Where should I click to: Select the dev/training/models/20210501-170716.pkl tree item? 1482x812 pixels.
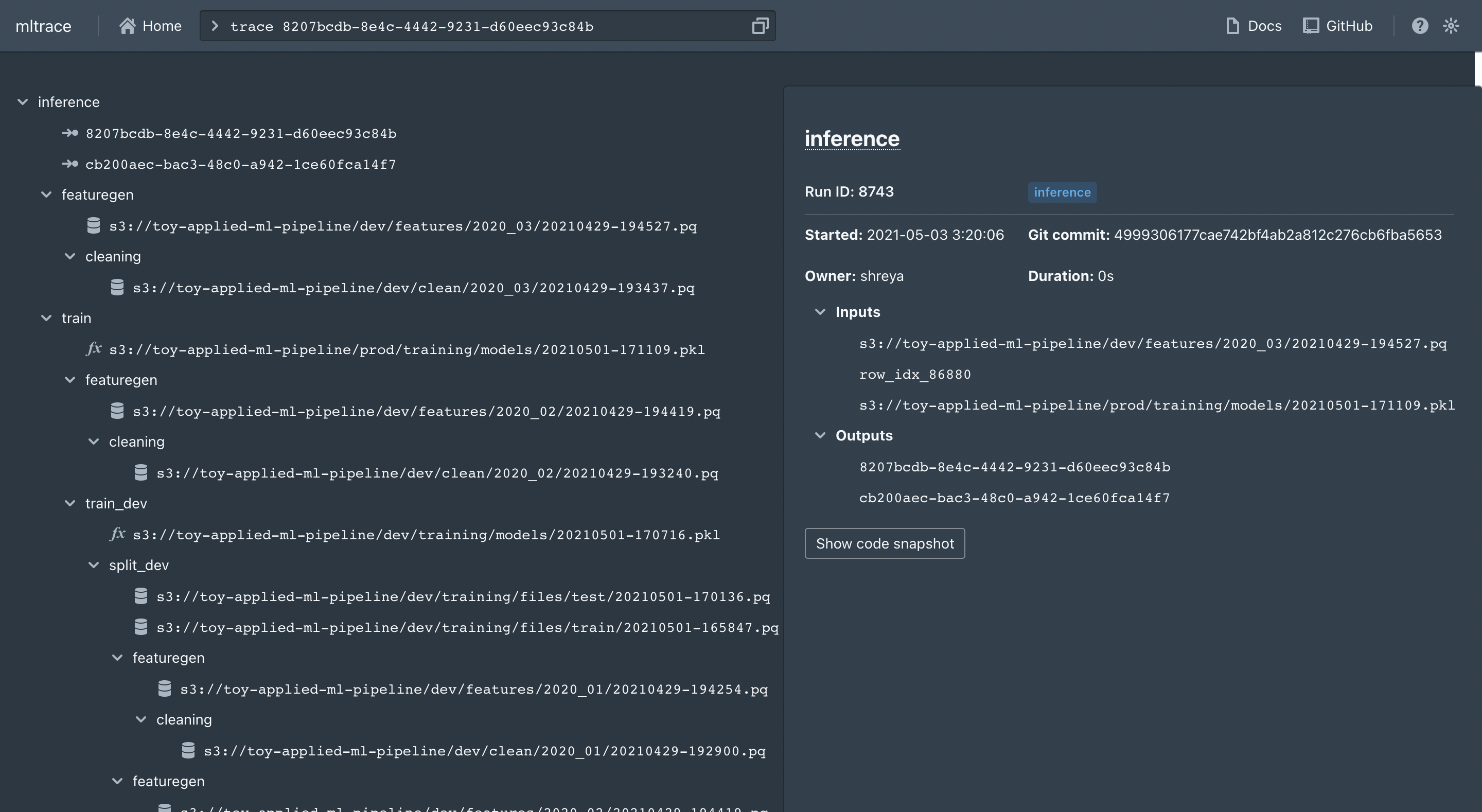(x=426, y=535)
